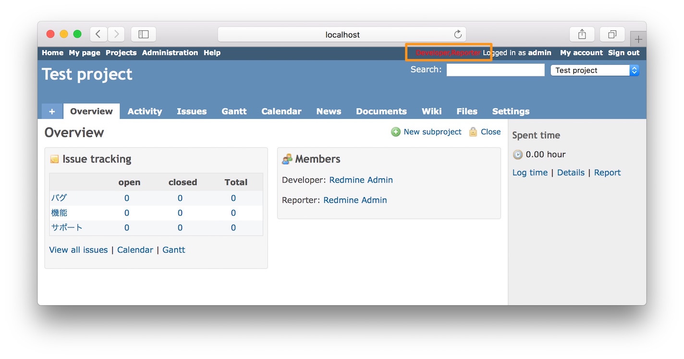Click closed count for 機能 row
684x359 pixels.
[180, 213]
